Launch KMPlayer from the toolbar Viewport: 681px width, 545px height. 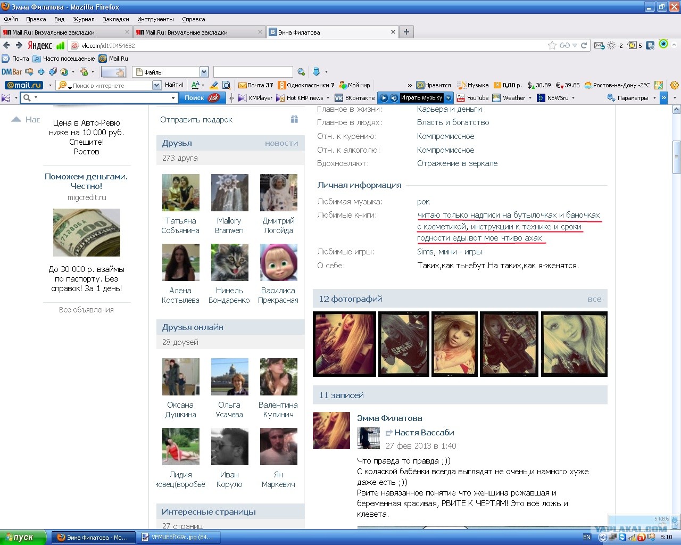pyautogui.click(x=255, y=98)
